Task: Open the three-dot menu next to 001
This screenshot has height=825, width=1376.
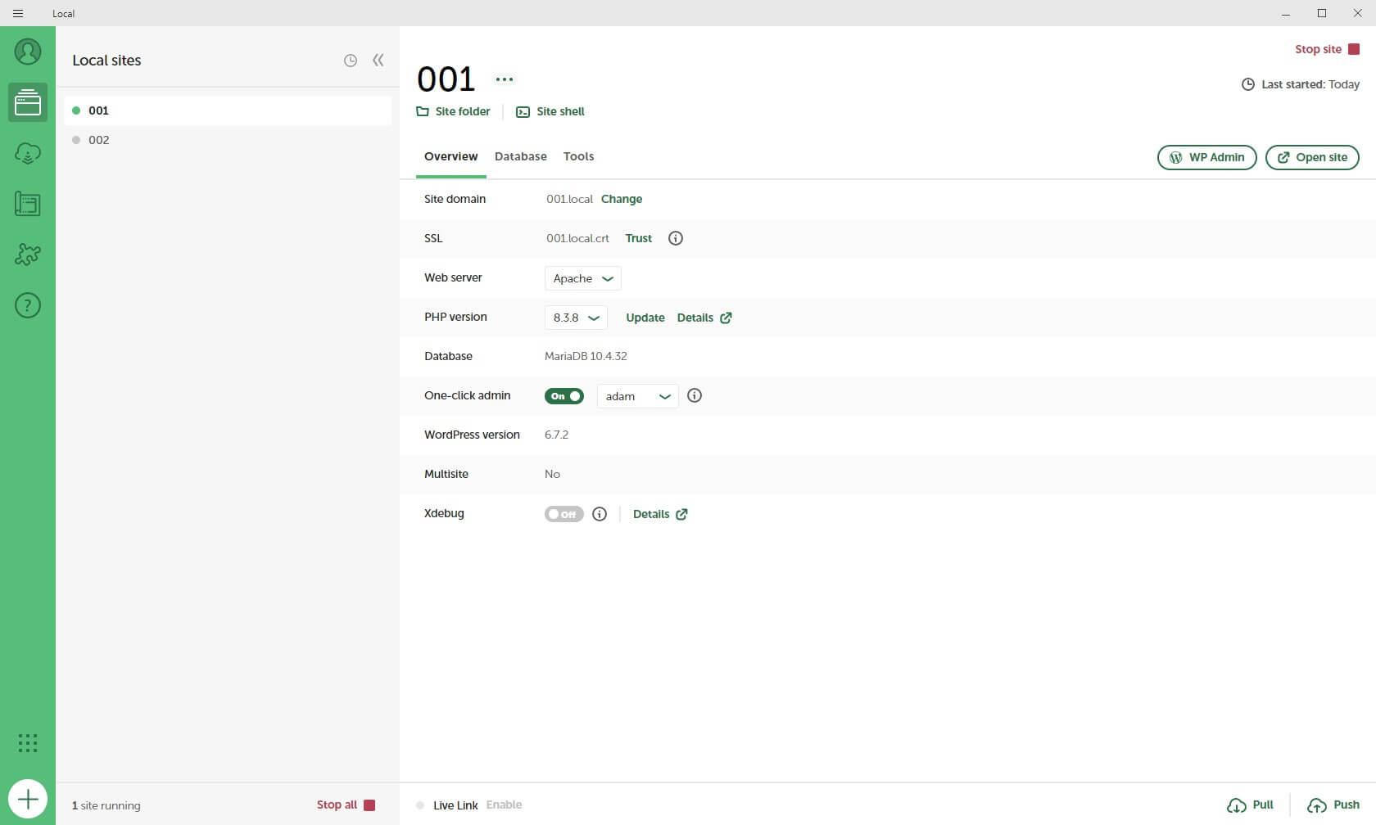Action: 505,79
